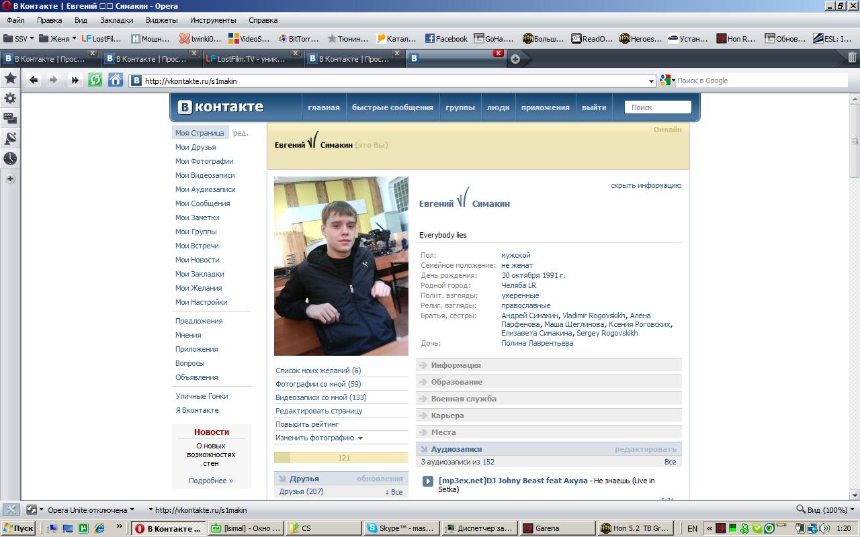Open the Справка menu

tap(263, 20)
